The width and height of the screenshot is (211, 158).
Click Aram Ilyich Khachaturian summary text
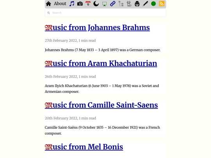pos(102,89)
